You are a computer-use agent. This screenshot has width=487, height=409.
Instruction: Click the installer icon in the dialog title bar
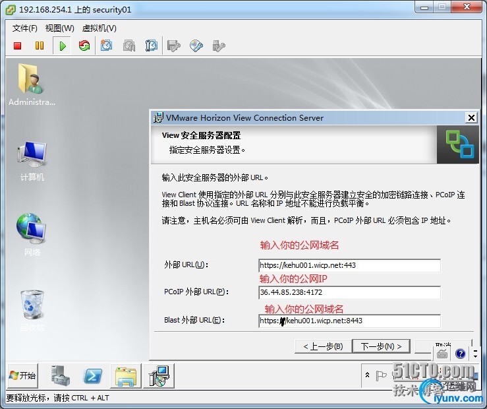158,118
